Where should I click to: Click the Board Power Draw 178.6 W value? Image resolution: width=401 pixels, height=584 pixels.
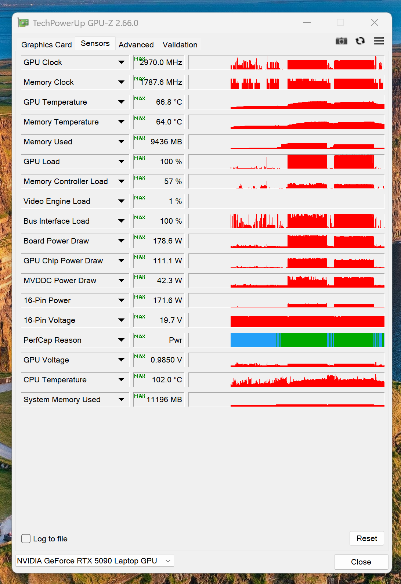point(159,241)
